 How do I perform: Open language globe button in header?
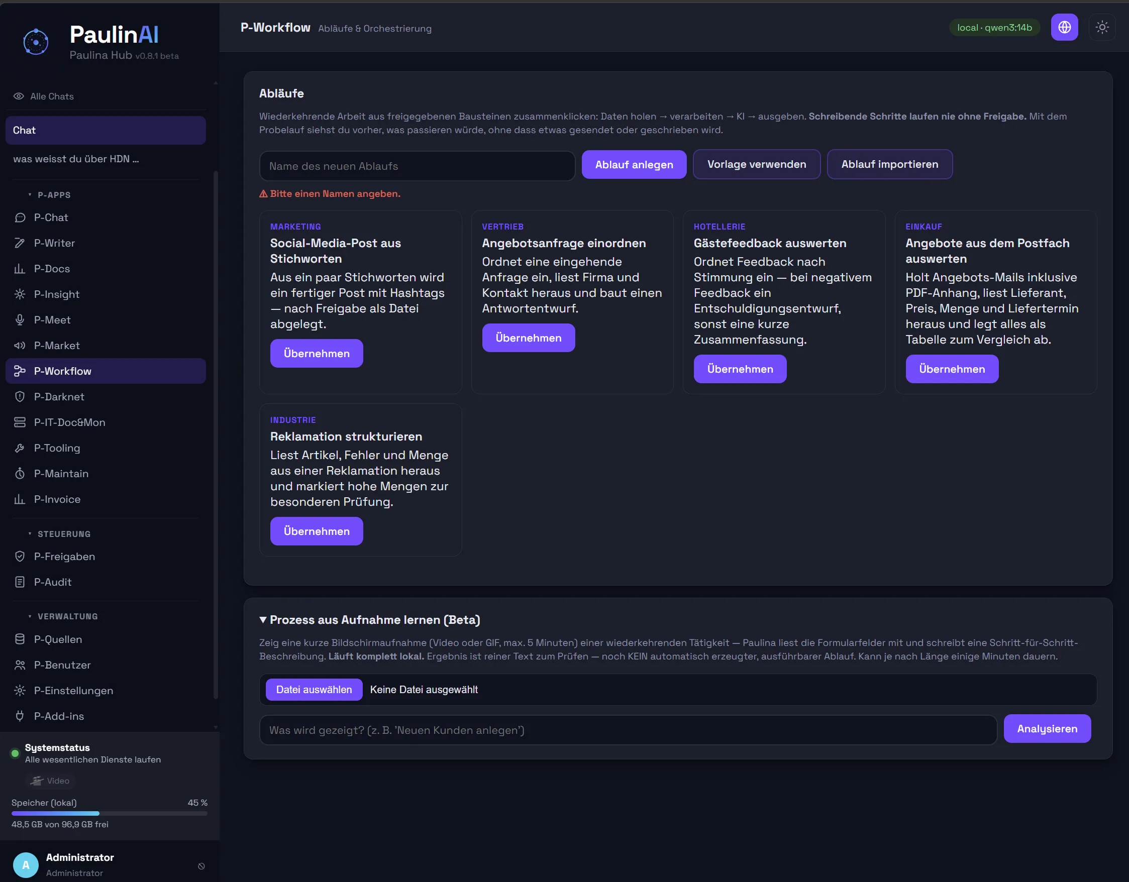[x=1064, y=28]
